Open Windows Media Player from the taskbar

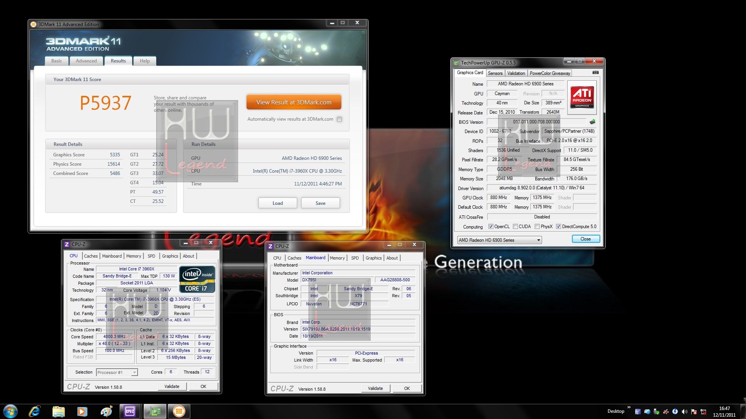pyautogui.click(x=82, y=411)
